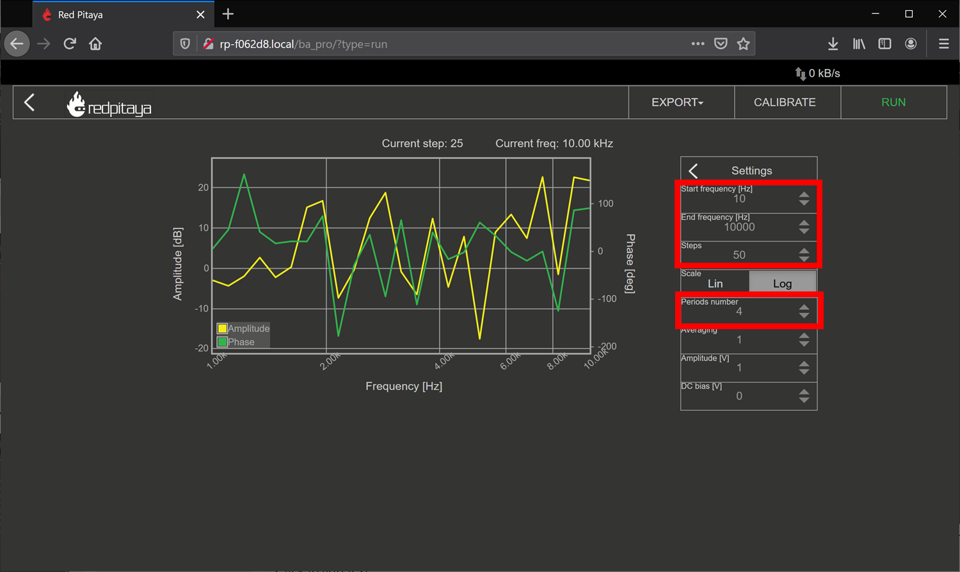Adjust Start frequency stepper arrows
The width and height of the screenshot is (960, 572).
tap(804, 199)
